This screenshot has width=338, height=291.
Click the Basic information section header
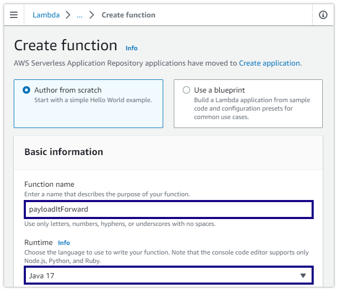(64, 152)
